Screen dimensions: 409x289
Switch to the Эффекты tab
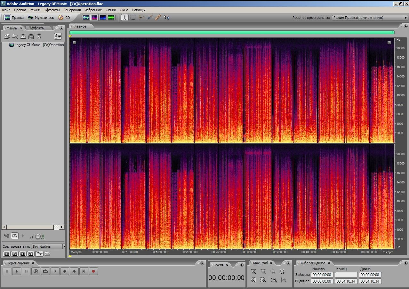pos(37,28)
